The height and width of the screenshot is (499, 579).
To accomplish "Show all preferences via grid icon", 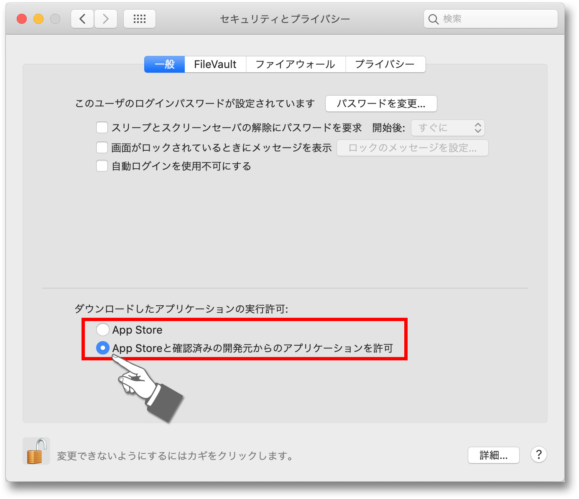I will pyautogui.click(x=140, y=19).
